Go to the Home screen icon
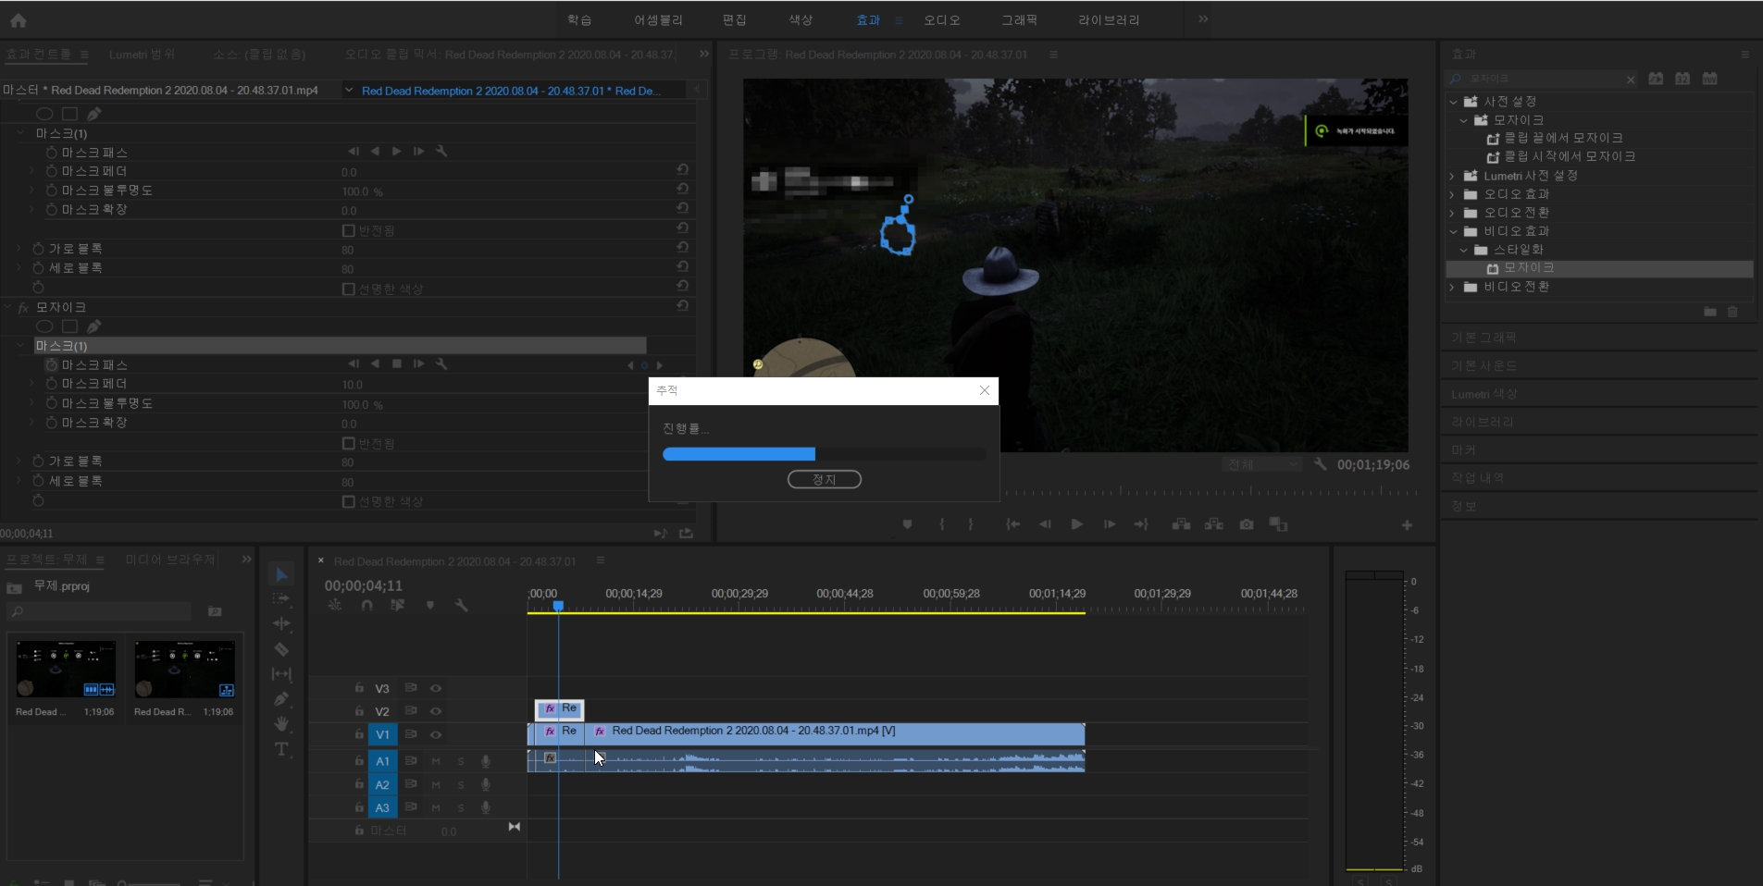The width and height of the screenshot is (1763, 886). (x=19, y=19)
